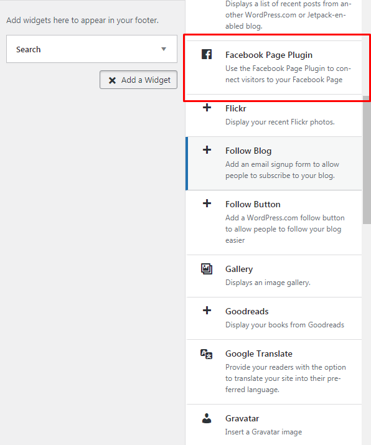
Task: Click the Google Translate widget title
Action: 259,354
